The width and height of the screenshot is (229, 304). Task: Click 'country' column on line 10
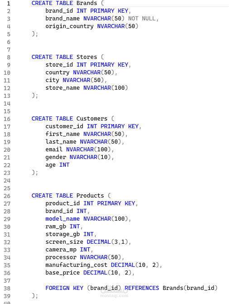[57, 72]
